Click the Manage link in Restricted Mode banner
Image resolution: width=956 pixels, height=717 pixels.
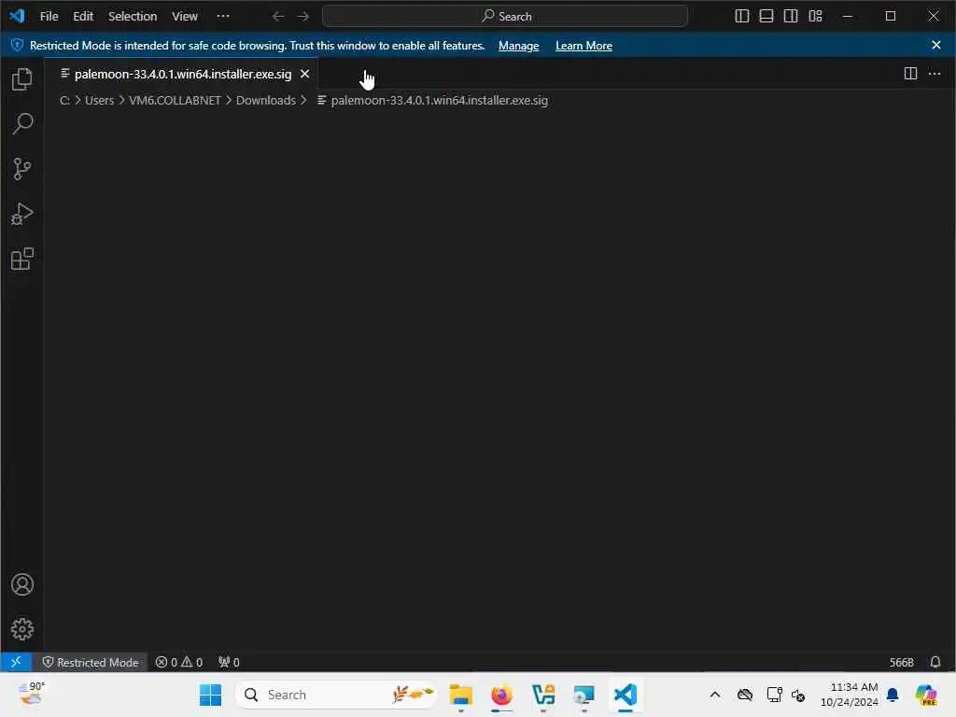(x=518, y=46)
